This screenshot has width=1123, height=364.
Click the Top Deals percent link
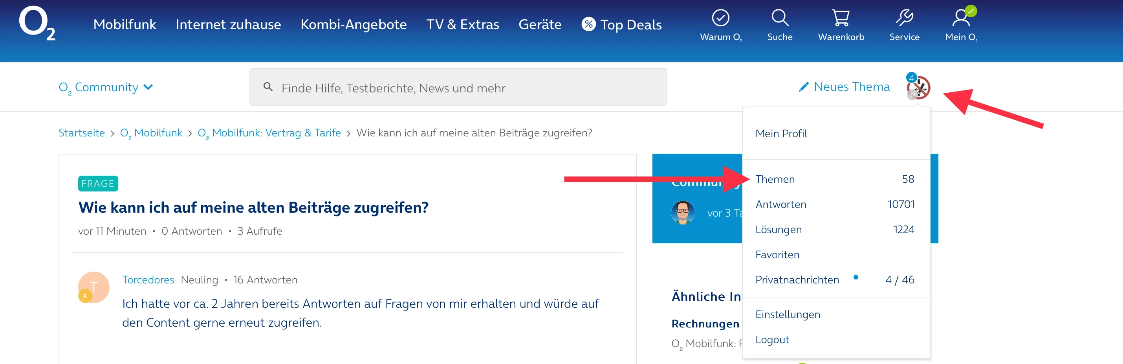(x=622, y=24)
